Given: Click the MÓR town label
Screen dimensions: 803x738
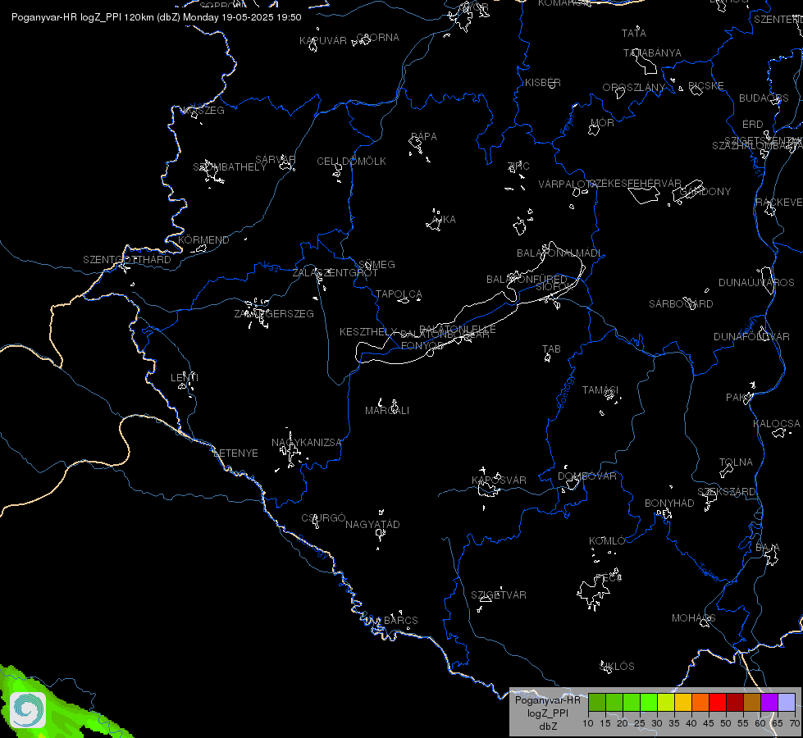Looking at the screenshot, I should pos(602,123).
